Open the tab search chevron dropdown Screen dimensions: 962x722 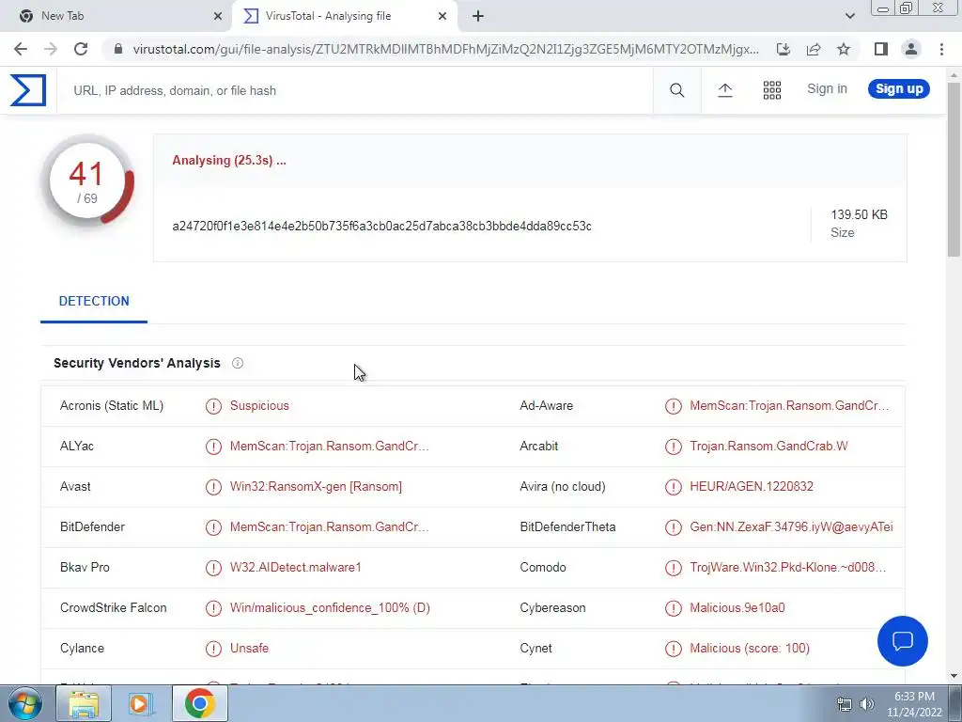tap(849, 16)
